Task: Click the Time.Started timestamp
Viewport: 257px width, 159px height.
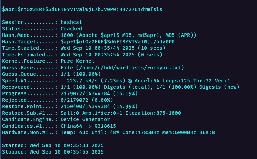Action: pyautogui.click(x=106, y=48)
